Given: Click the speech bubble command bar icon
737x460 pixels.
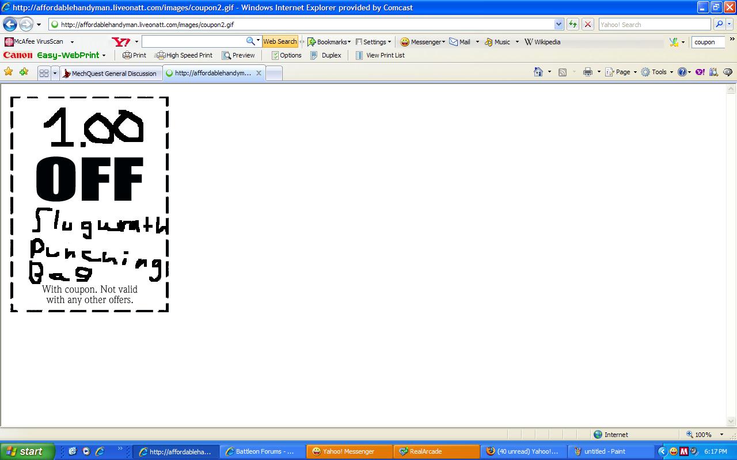Looking at the screenshot, I should click(x=728, y=72).
